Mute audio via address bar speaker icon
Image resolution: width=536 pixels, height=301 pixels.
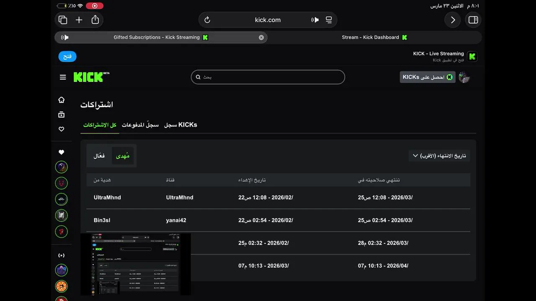coord(315,20)
